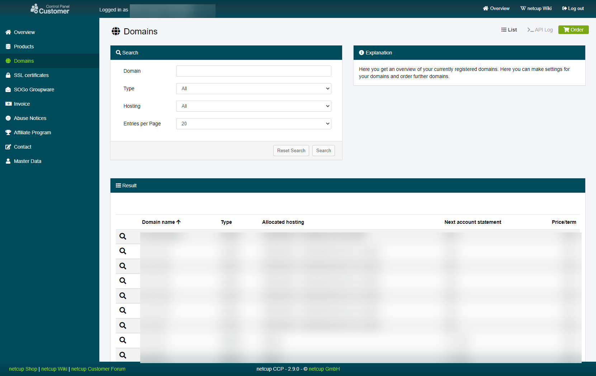The width and height of the screenshot is (596, 376).
Task: Click Allocated hosting column header
Action: click(283, 222)
